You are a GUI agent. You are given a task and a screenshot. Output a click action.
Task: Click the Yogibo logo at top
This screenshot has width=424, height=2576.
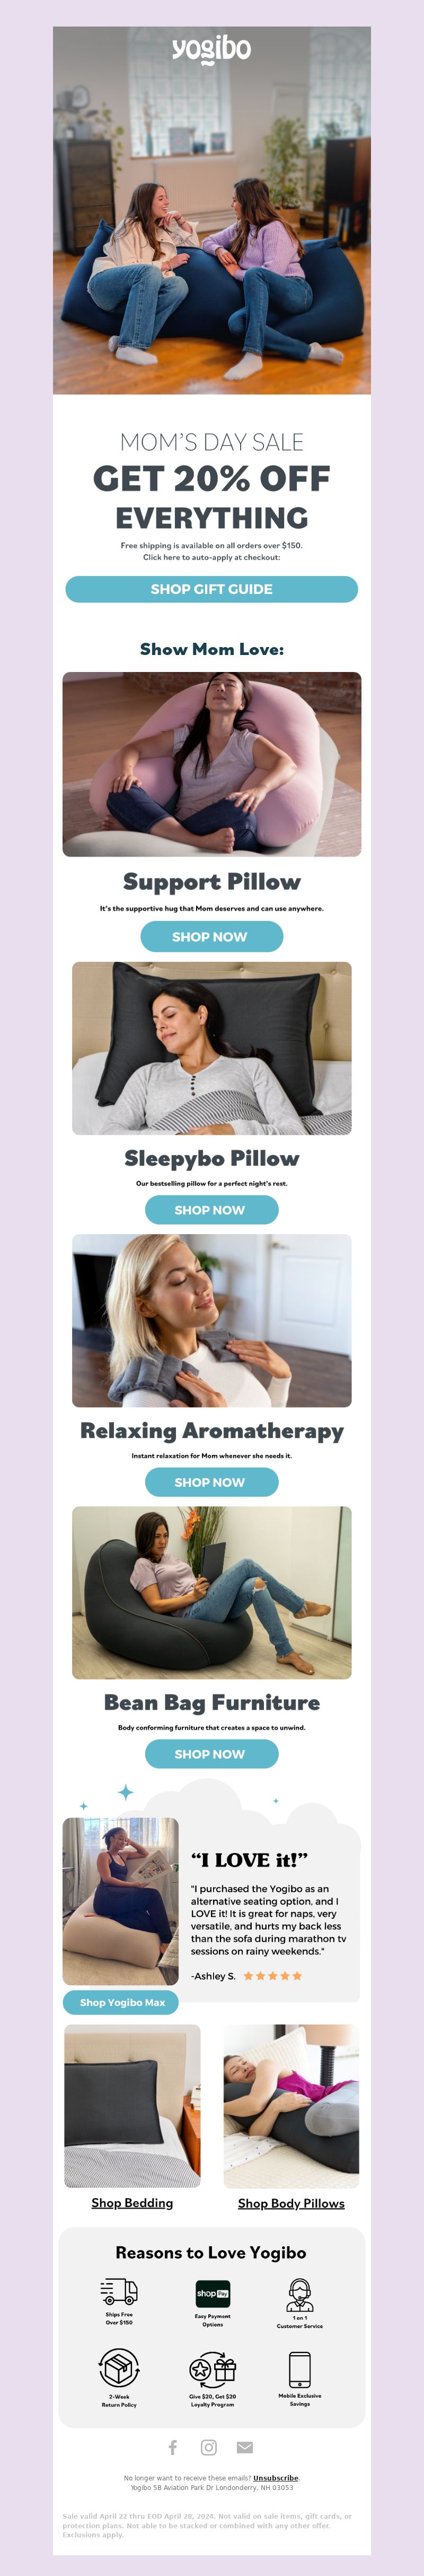tap(211, 50)
